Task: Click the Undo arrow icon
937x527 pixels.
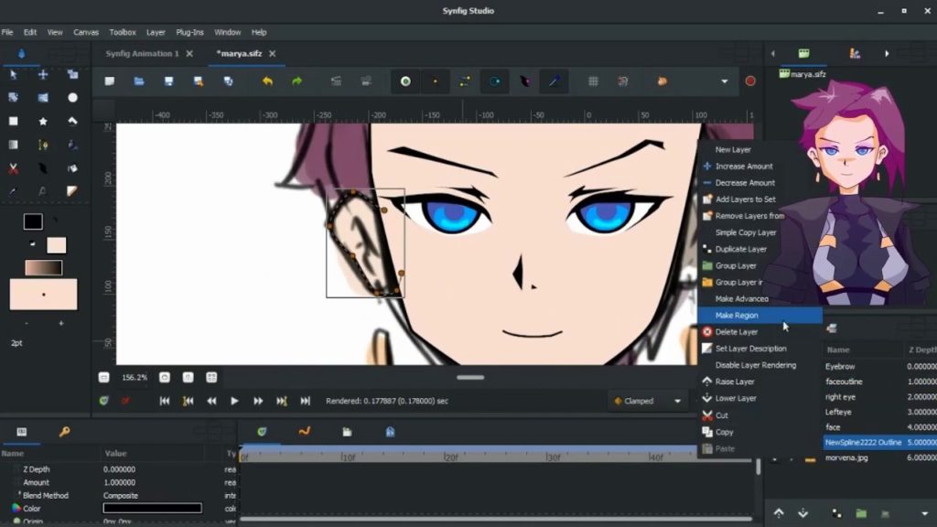Action: point(267,81)
